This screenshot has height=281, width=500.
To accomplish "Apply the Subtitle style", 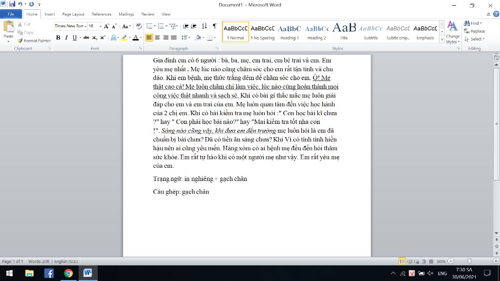I will (371, 32).
